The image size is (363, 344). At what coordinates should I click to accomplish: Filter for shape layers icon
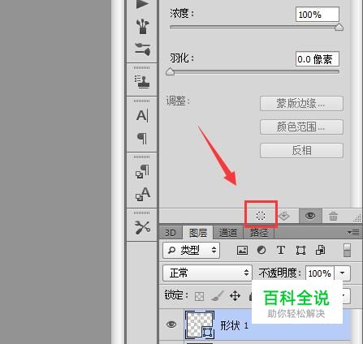(300, 251)
